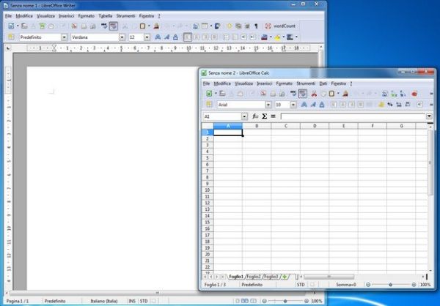Switch to the Foglio2 sheet tab
Screen dimensions: 440x306
click(254, 277)
